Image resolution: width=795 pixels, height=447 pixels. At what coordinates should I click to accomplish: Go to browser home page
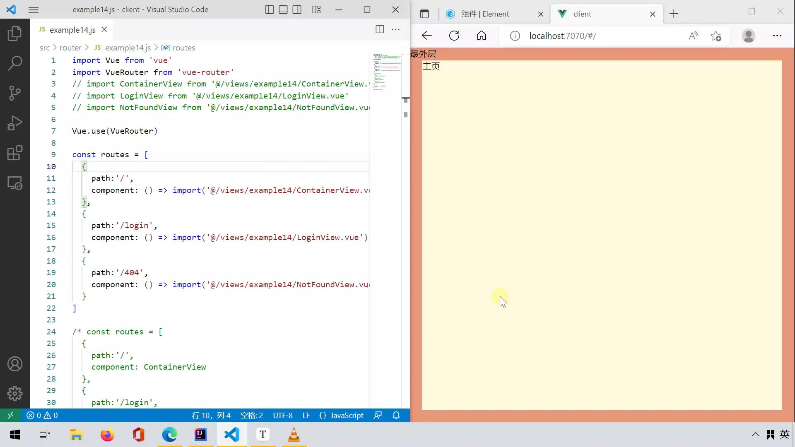click(482, 36)
